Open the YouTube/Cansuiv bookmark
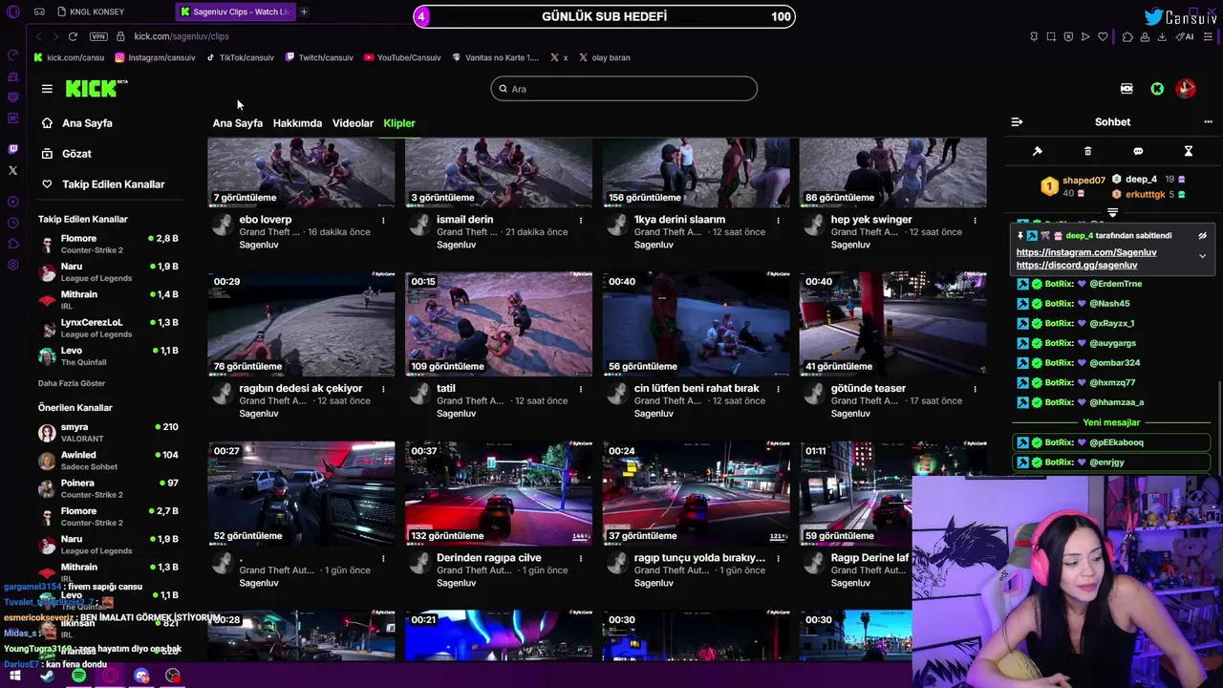1223x688 pixels. point(402,57)
